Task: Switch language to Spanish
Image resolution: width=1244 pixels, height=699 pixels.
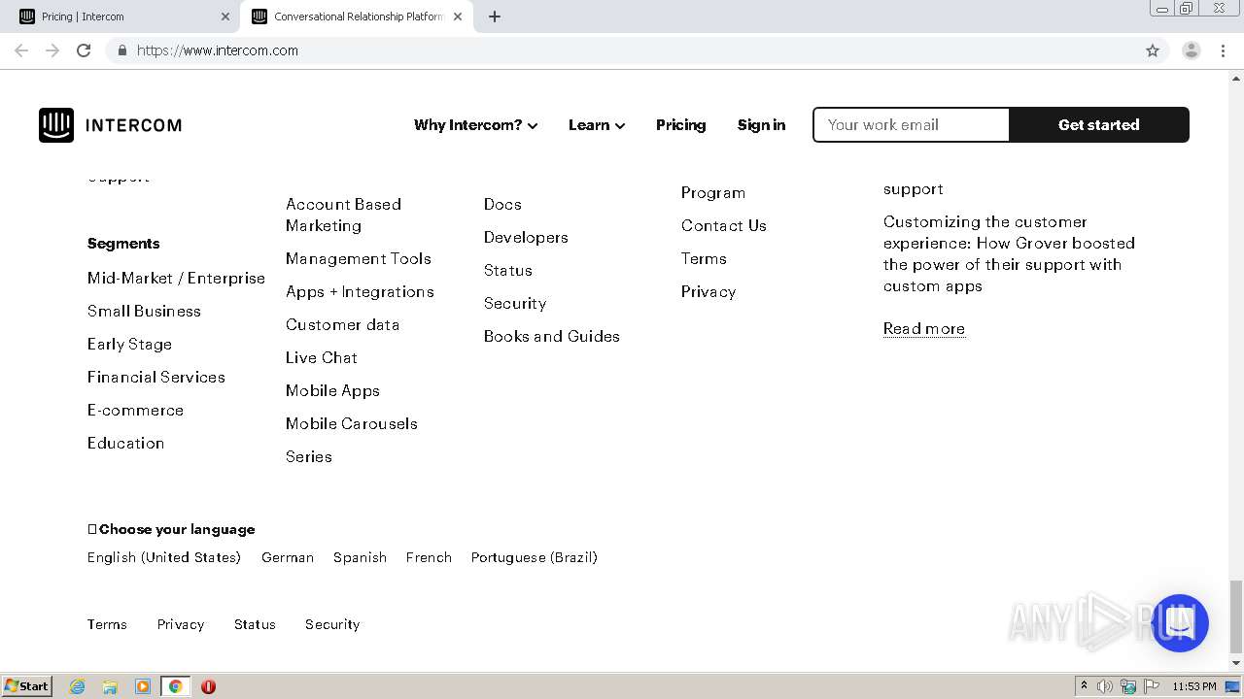Action: coord(360,557)
